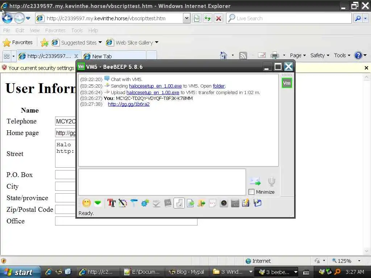Click the camera screenshot icon
This screenshot has width=371, height=278.
click(224, 203)
